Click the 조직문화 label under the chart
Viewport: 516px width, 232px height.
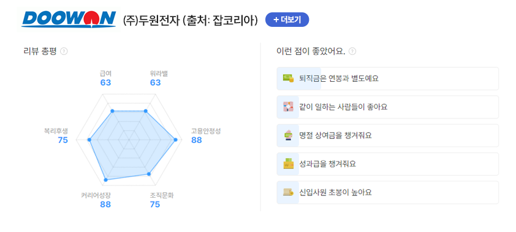pos(162,195)
